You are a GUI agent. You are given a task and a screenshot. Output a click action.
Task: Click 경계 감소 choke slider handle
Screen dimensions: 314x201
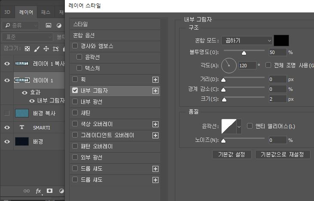click(x=223, y=90)
